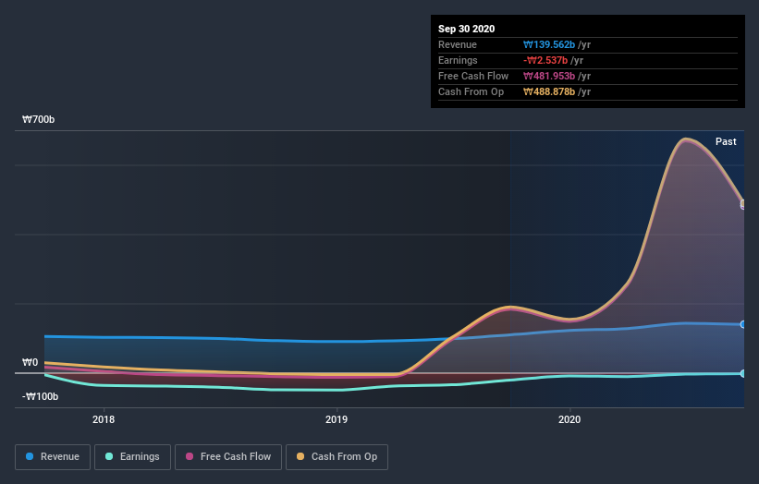759x484 pixels.
Task: Click the Free Cash Flow label in tooltip
Action: (473, 76)
